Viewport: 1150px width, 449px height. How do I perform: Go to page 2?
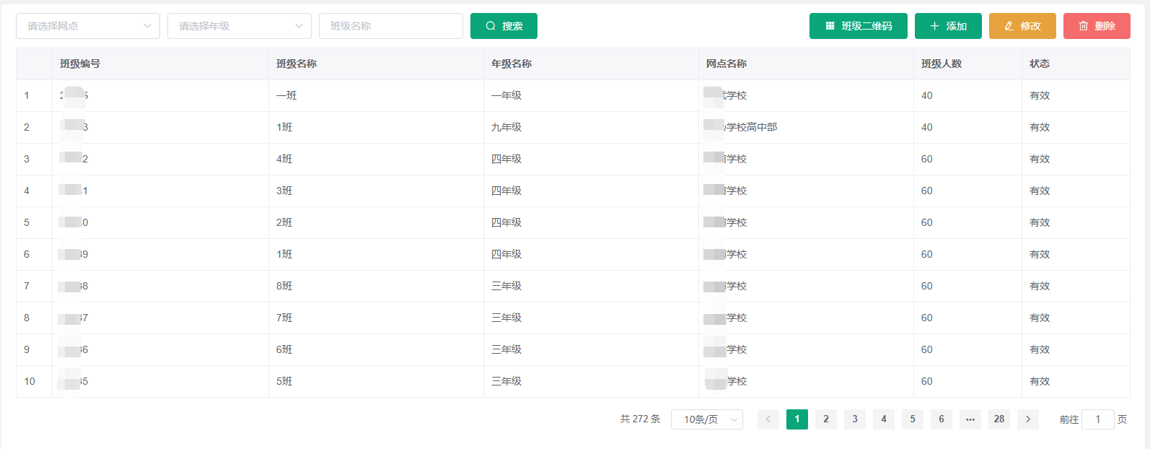826,419
